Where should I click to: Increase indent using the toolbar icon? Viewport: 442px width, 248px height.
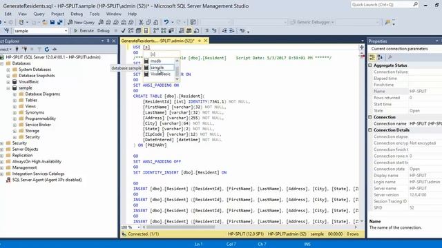231,30
